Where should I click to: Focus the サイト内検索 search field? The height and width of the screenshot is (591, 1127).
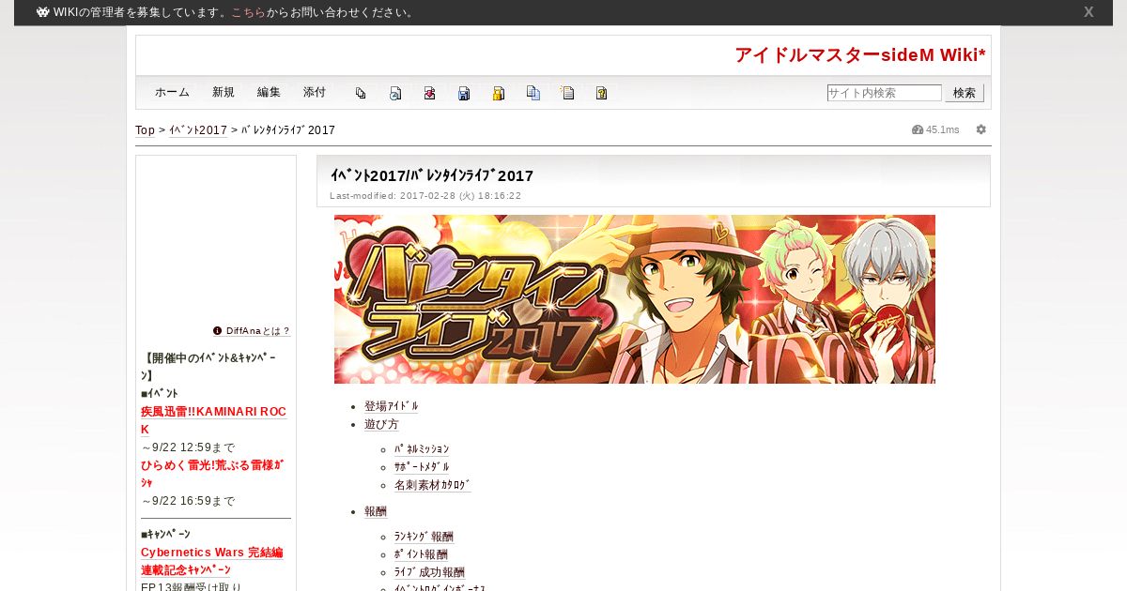point(885,93)
